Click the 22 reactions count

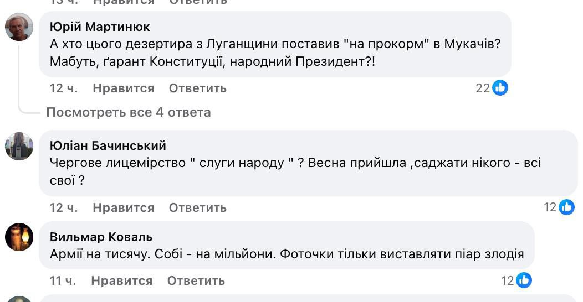(x=483, y=88)
